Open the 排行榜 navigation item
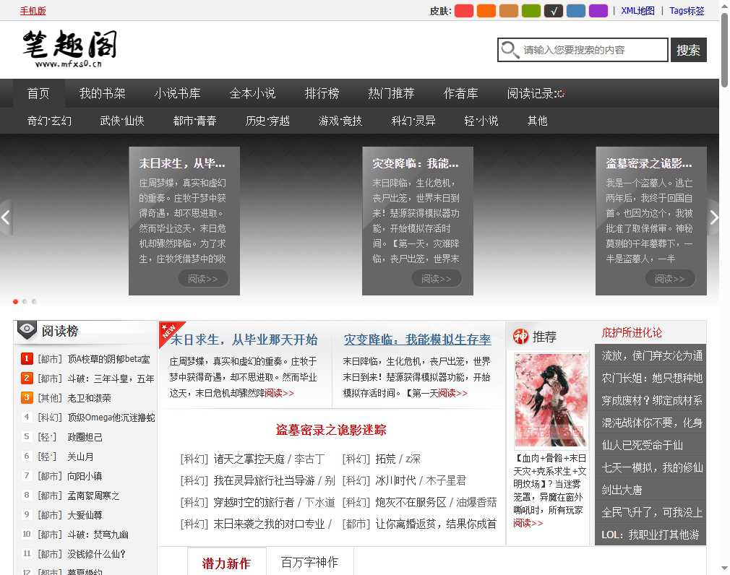The height and width of the screenshot is (575, 730). point(322,93)
